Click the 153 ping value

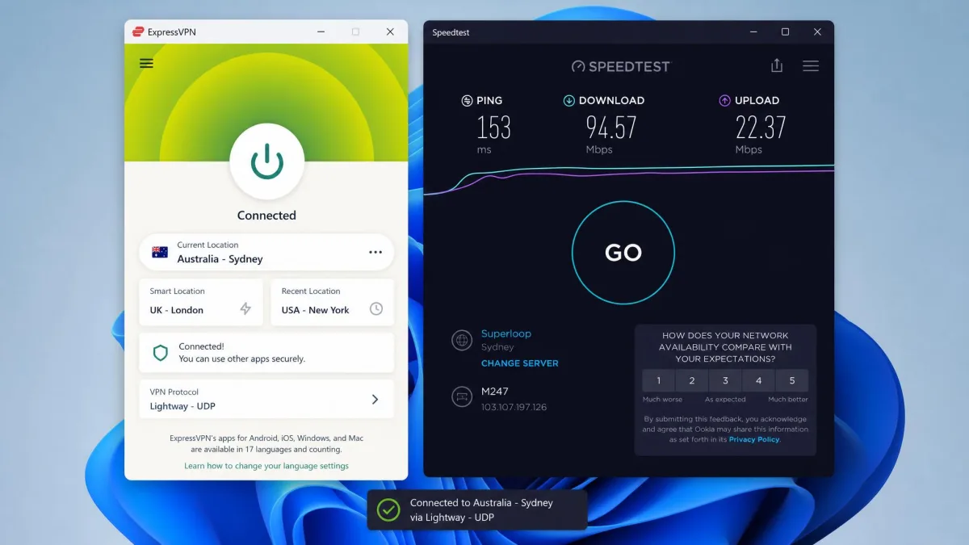[493, 128]
